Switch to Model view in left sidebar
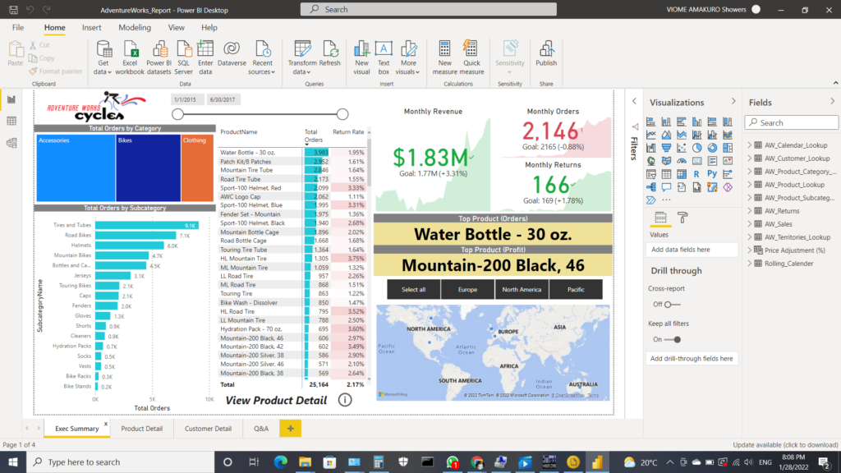Image resolution: width=841 pixels, height=473 pixels. tap(11, 143)
